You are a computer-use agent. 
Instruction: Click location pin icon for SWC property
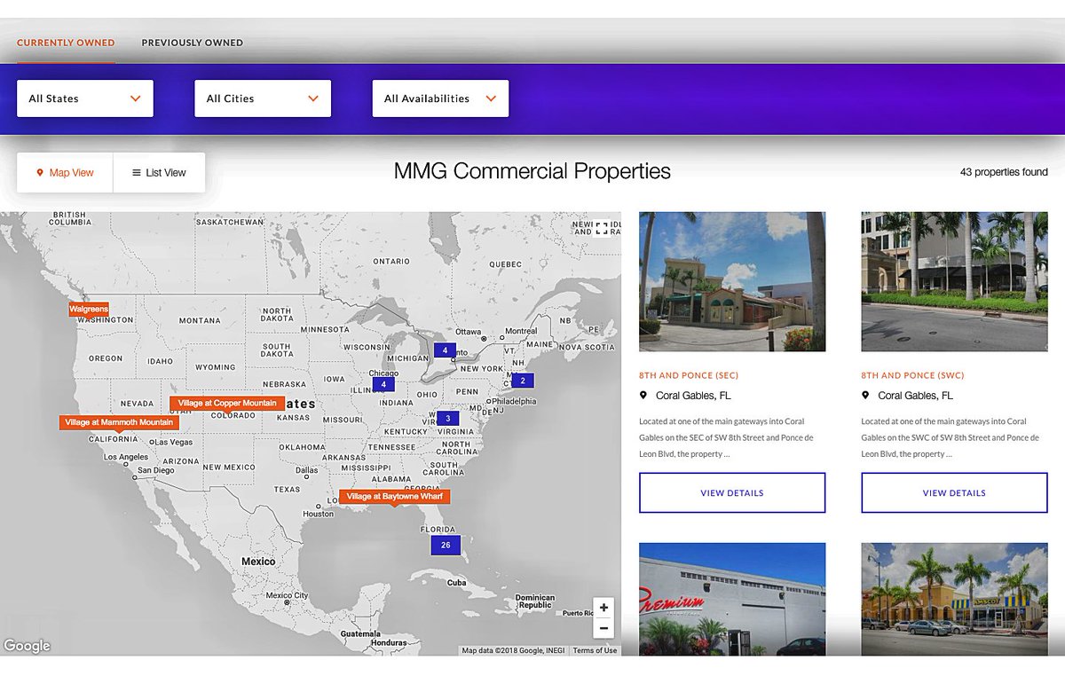point(865,396)
